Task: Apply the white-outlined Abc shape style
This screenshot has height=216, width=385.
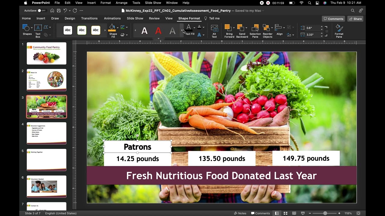Action: click(x=68, y=30)
